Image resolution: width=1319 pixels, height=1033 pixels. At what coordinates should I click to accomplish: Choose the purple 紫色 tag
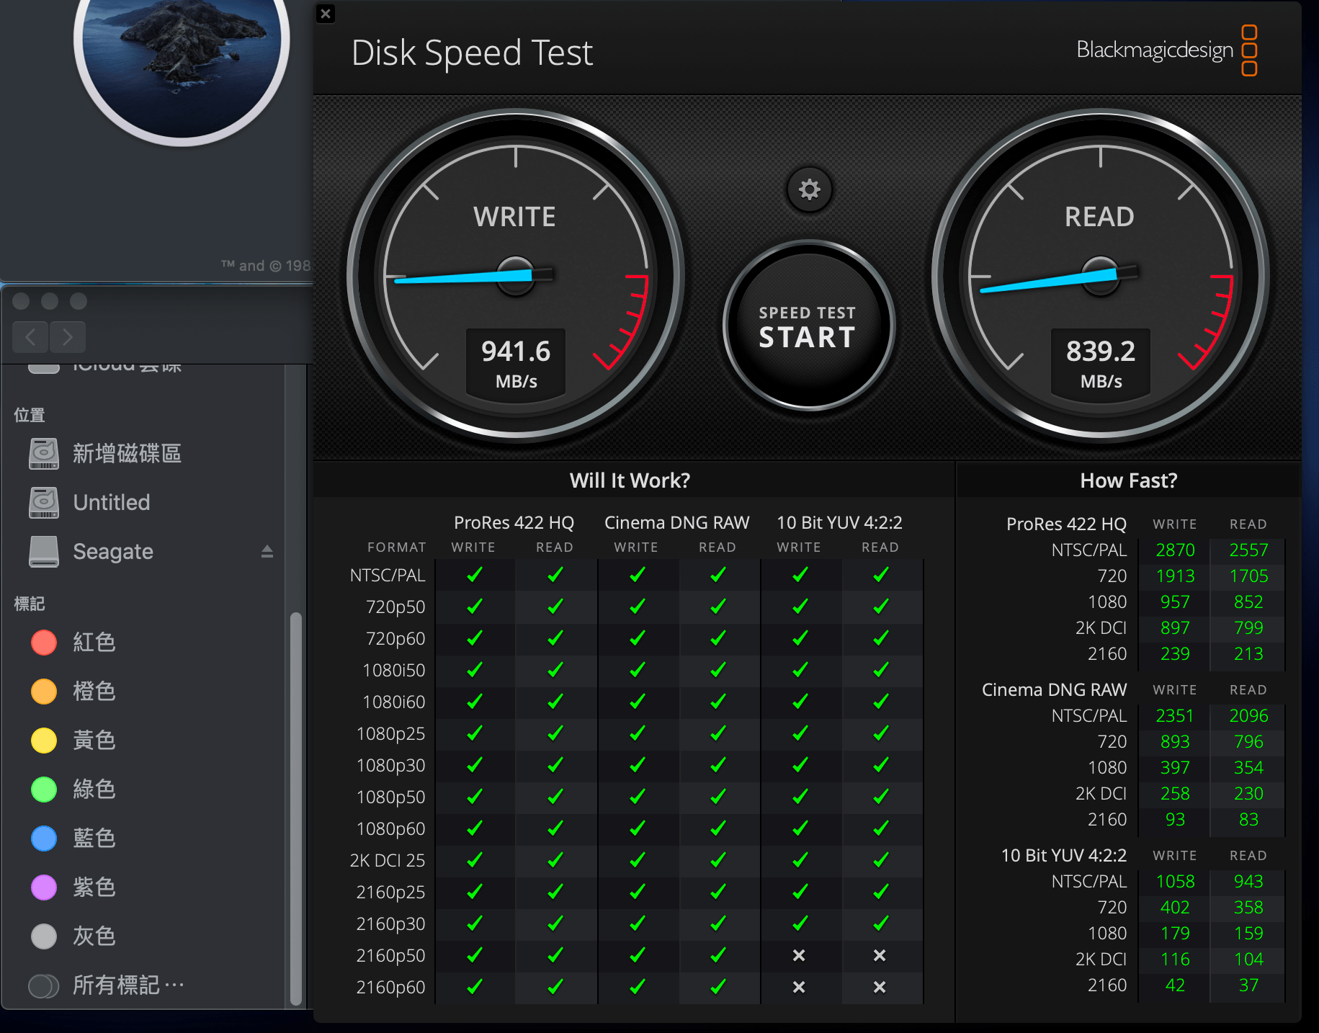click(94, 887)
